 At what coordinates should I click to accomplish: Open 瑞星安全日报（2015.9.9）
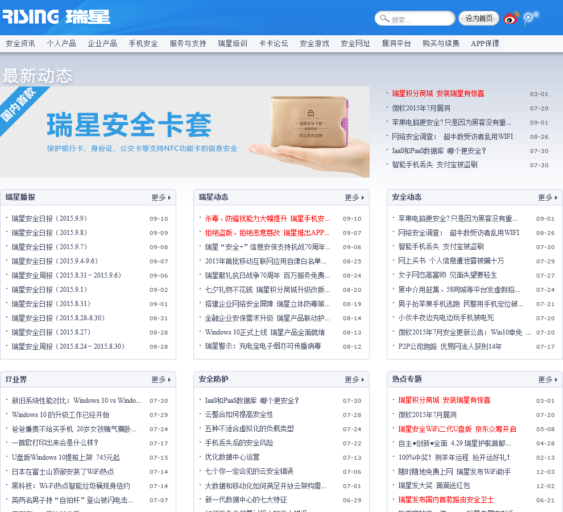point(49,218)
